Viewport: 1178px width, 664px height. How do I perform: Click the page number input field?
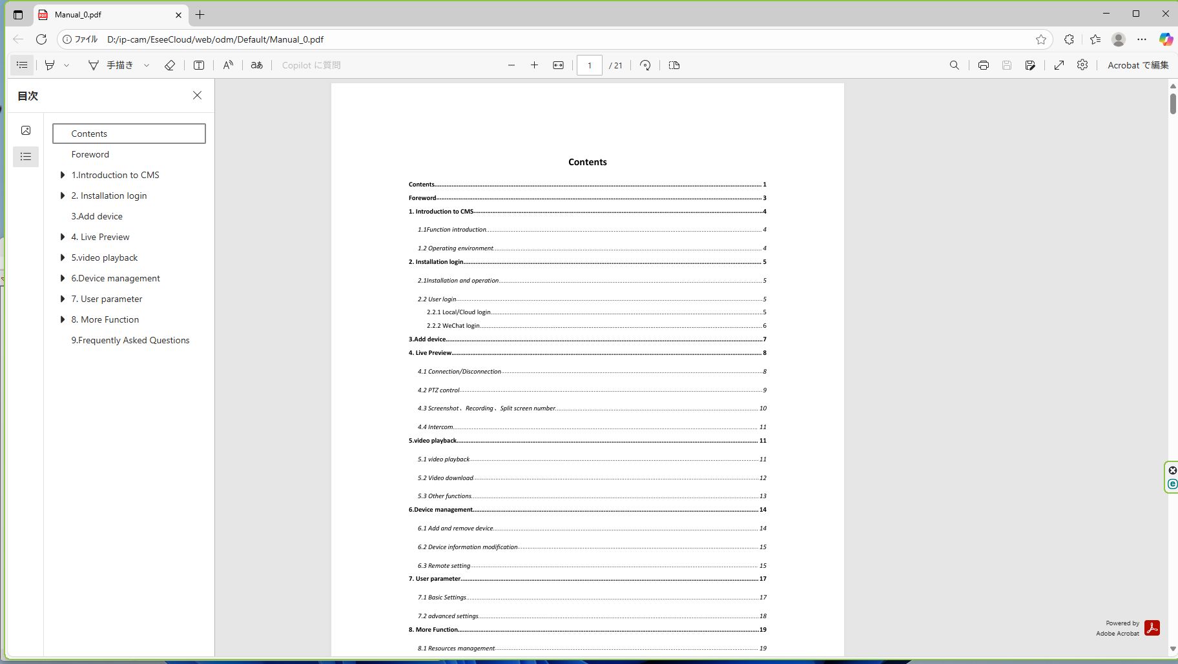pyautogui.click(x=589, y=65)
